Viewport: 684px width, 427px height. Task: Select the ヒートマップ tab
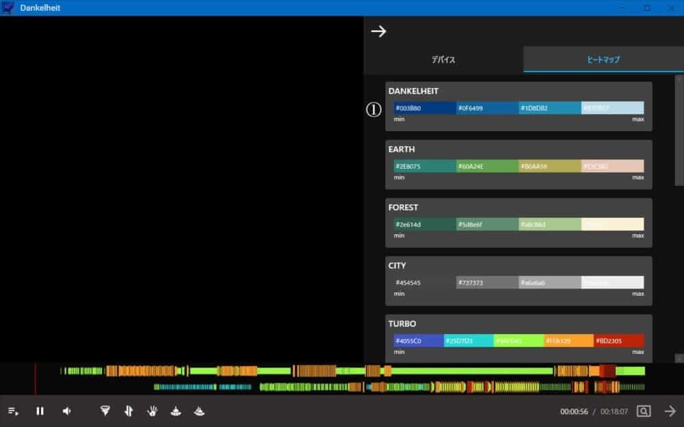(x=603, y=60)
